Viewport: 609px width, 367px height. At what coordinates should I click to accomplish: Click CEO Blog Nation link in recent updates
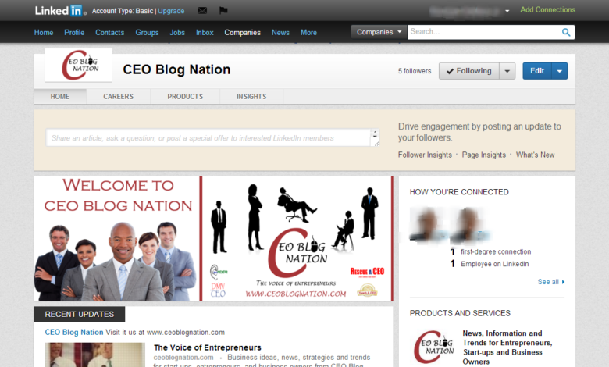[x=74, y=332]
